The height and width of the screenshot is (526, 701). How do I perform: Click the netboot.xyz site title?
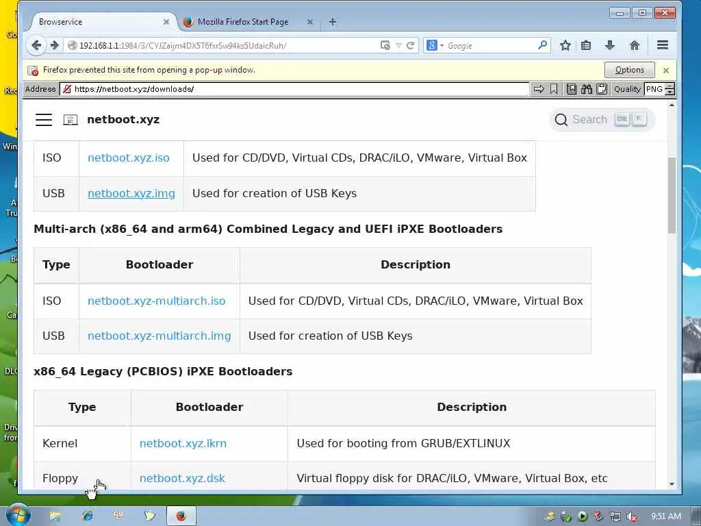123,119
